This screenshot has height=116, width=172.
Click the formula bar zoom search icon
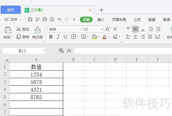pos(61,51)
